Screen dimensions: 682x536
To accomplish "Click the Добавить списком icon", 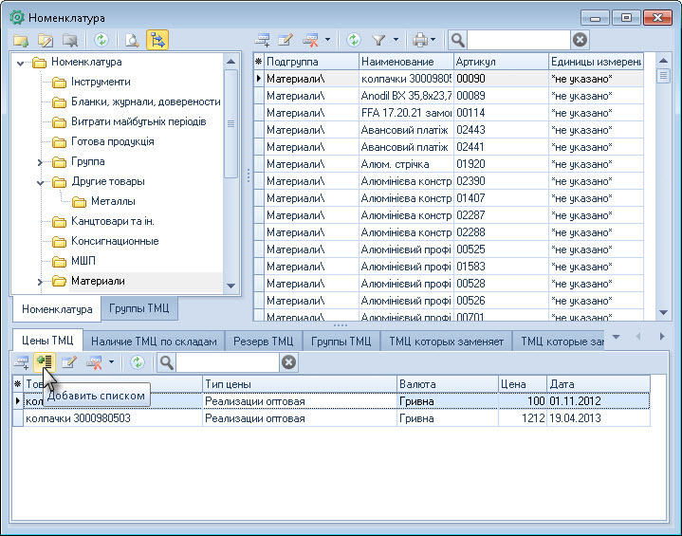I will pyautogui.click(x=45, y=362).
